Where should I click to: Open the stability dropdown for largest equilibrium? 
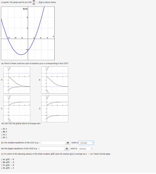point(85,149)
